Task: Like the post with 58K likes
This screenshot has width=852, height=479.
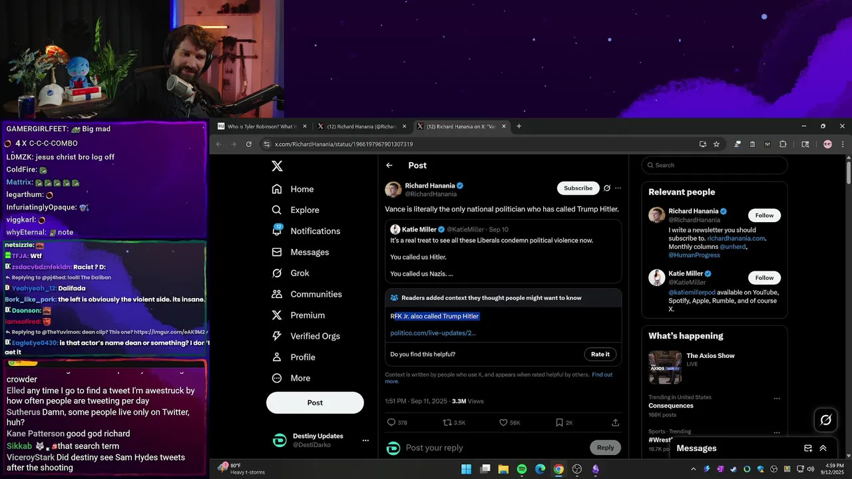Action: click(504, 422)
